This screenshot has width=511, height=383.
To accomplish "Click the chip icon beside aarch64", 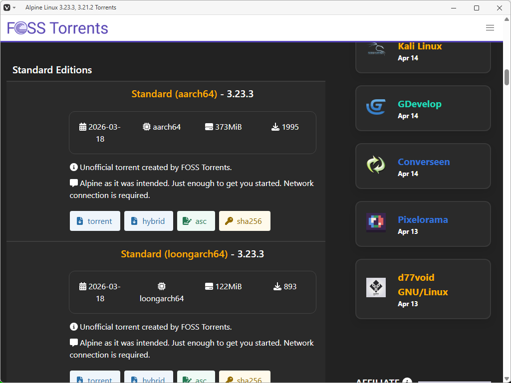I will pyautogui.click(x=147, y=127).
